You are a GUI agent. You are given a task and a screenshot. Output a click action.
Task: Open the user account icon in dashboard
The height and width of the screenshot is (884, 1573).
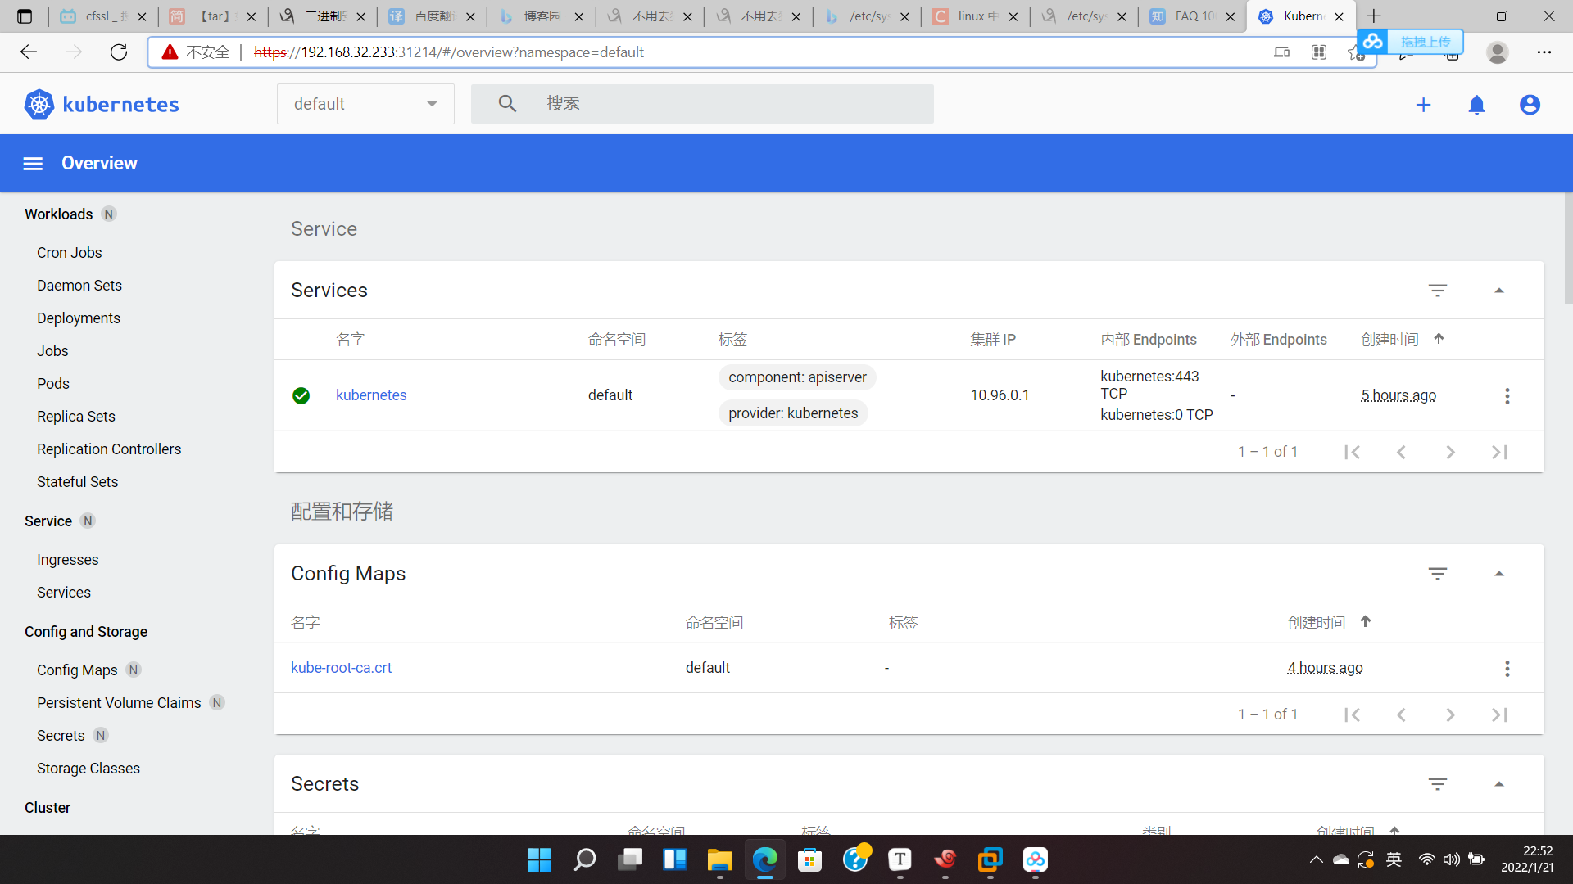point(1530,105)
